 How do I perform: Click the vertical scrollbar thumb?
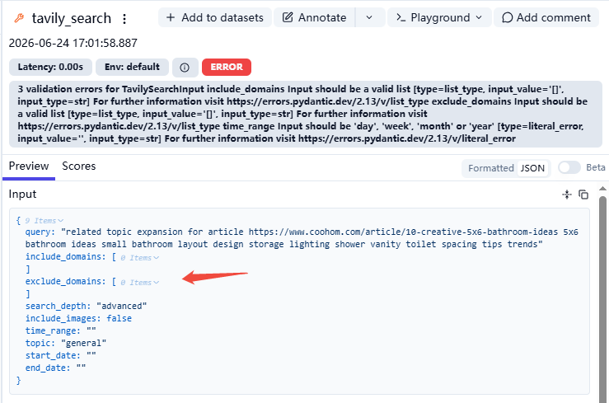[602, 299]
